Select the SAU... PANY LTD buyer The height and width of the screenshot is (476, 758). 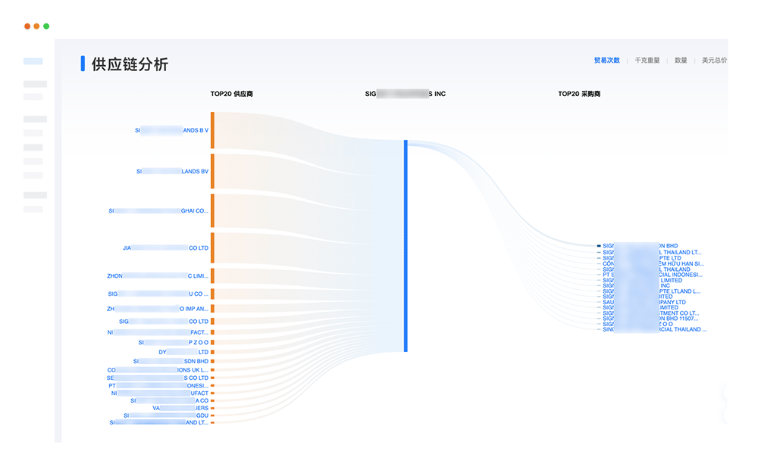[x=644, y=302]
